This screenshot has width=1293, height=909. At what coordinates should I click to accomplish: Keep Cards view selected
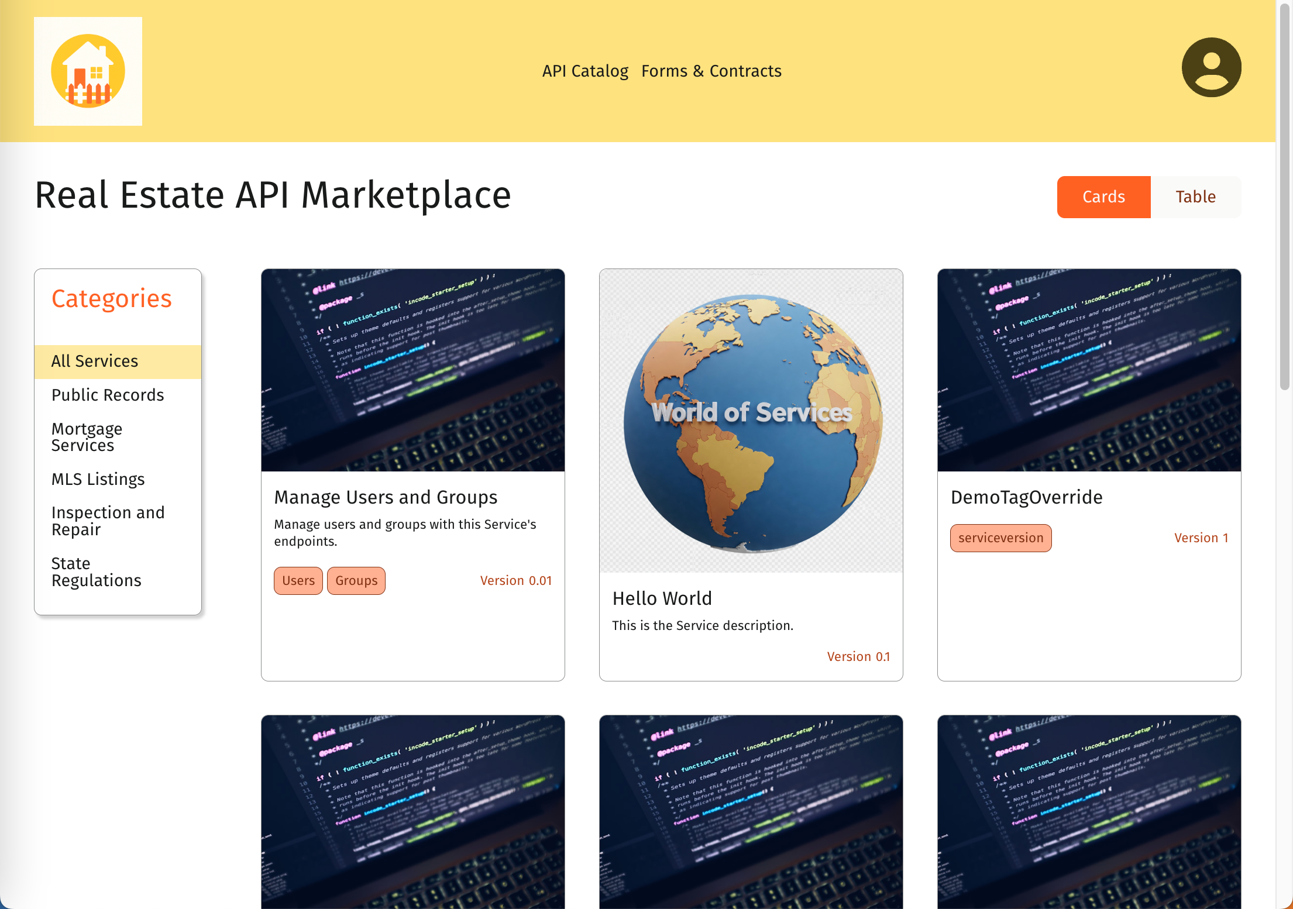pyautogui.click(x=1103, y=197)
